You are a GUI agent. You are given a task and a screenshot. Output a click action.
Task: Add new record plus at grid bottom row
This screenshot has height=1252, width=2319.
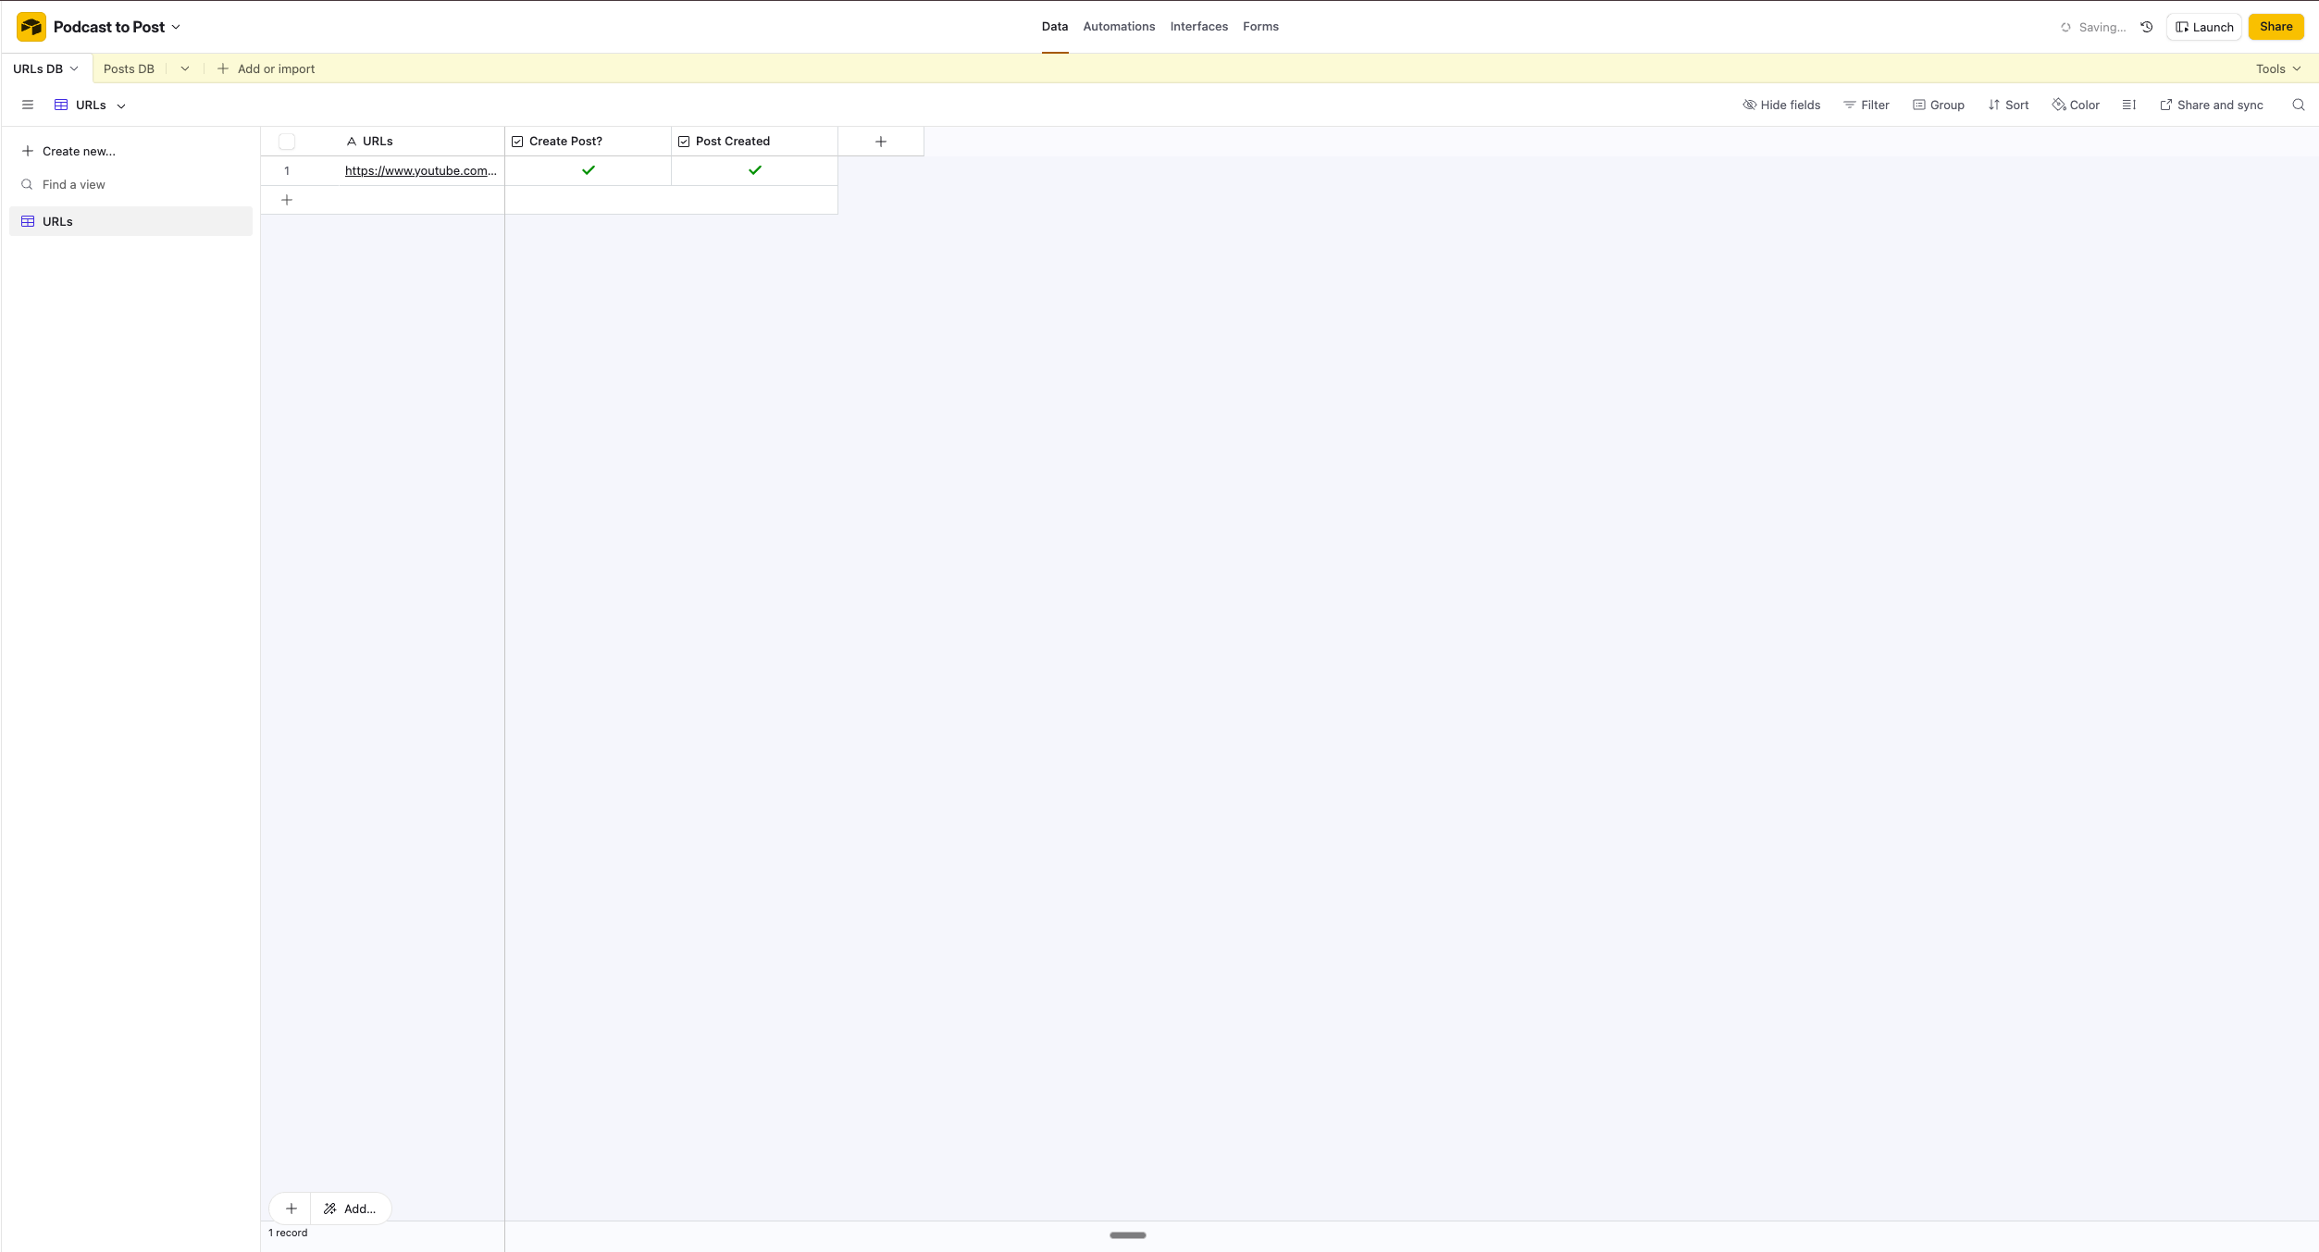(x=287, y=200)
